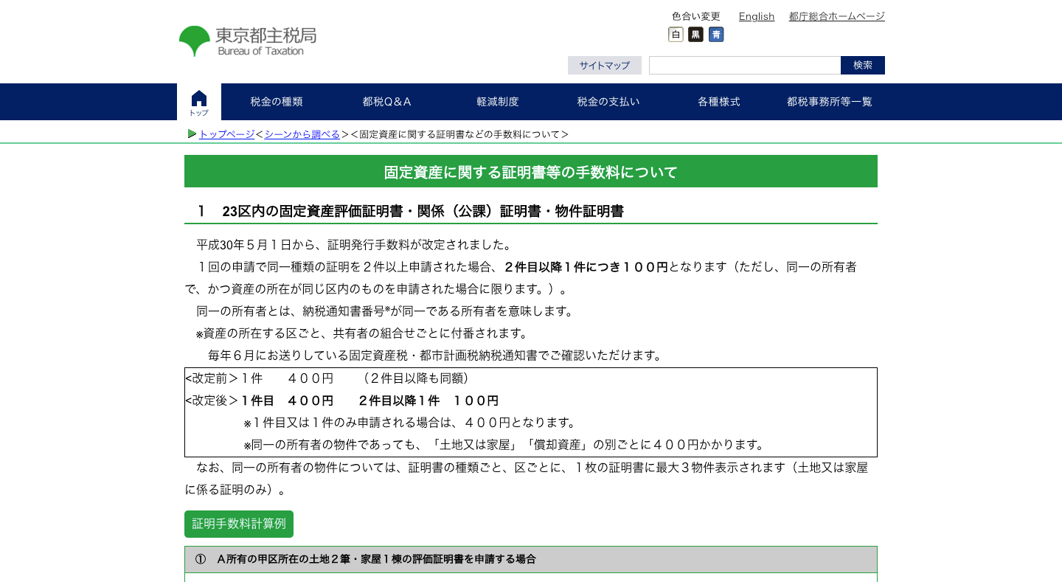Click the home icon in the navigation bar
Image resolution: width=1062 pixels, height=582 pixels.
coord(198,100)
